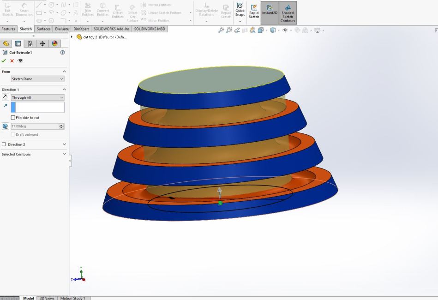Enable the Flip side to cut checkbox
Image resolution: width=438 pixels, height=300 pixels.
(13, 118)
